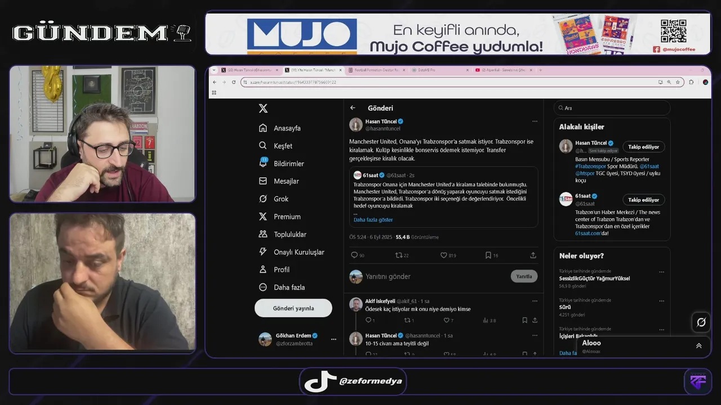This screenshot has height=405, width=721.
Task: Open Grok from the sidebar
Action: pos(274,199)
